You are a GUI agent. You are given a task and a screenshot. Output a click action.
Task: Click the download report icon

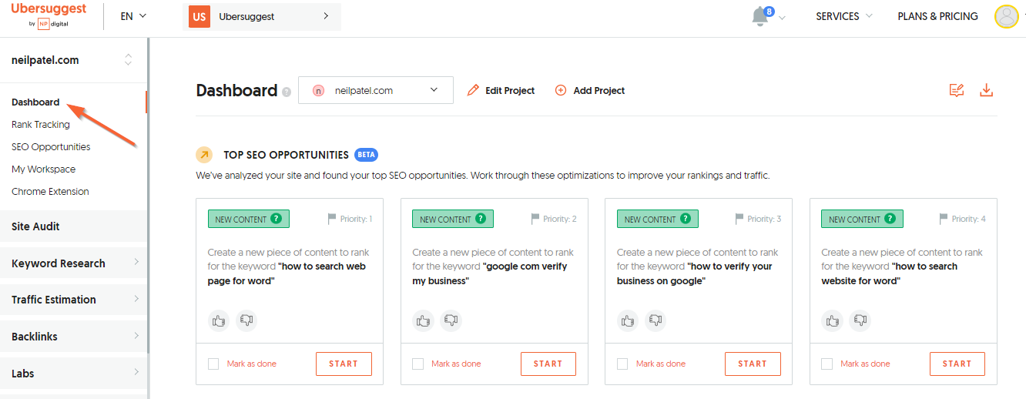coord(986,90)
